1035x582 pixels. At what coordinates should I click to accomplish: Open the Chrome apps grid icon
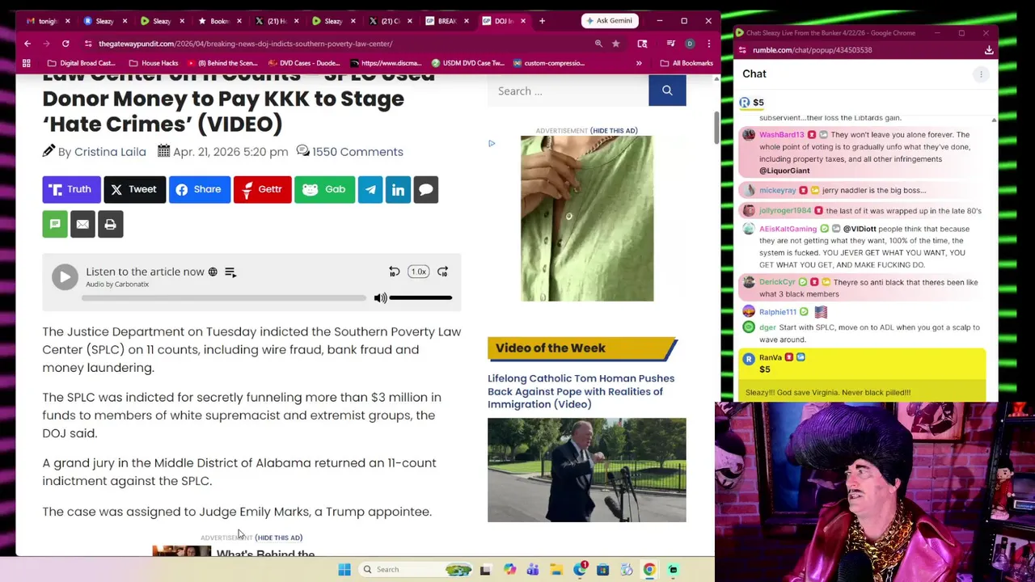[27, 63]
